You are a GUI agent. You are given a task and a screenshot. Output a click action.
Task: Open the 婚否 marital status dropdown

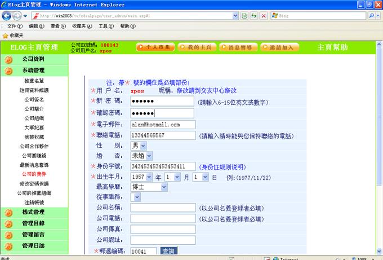[x=149, y=156]
